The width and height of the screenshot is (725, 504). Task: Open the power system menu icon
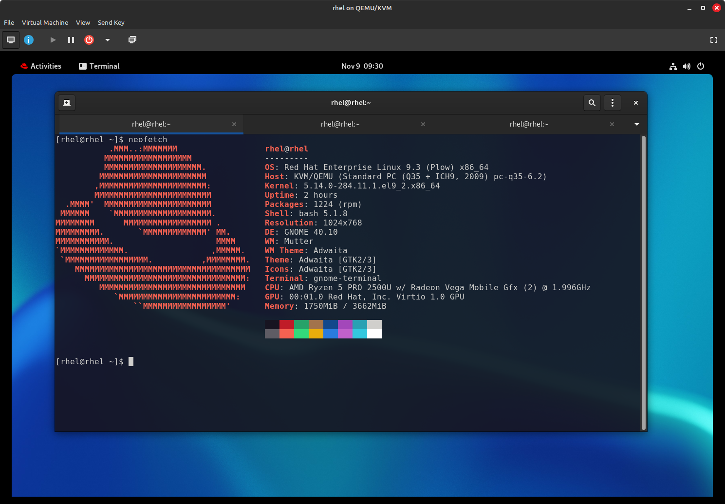click(x=701, y=66)
